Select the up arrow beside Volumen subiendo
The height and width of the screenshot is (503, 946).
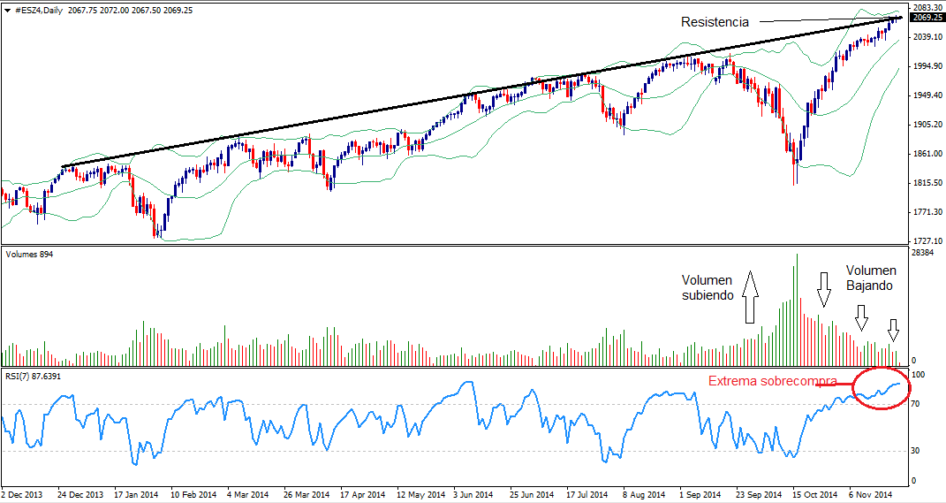point(749,296)
